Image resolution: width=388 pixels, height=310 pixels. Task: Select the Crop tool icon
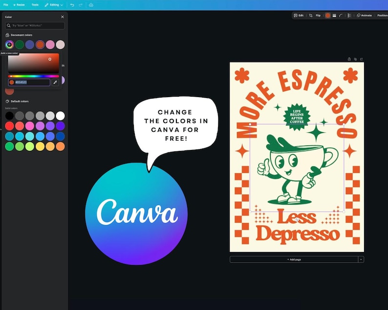(311, 15)
